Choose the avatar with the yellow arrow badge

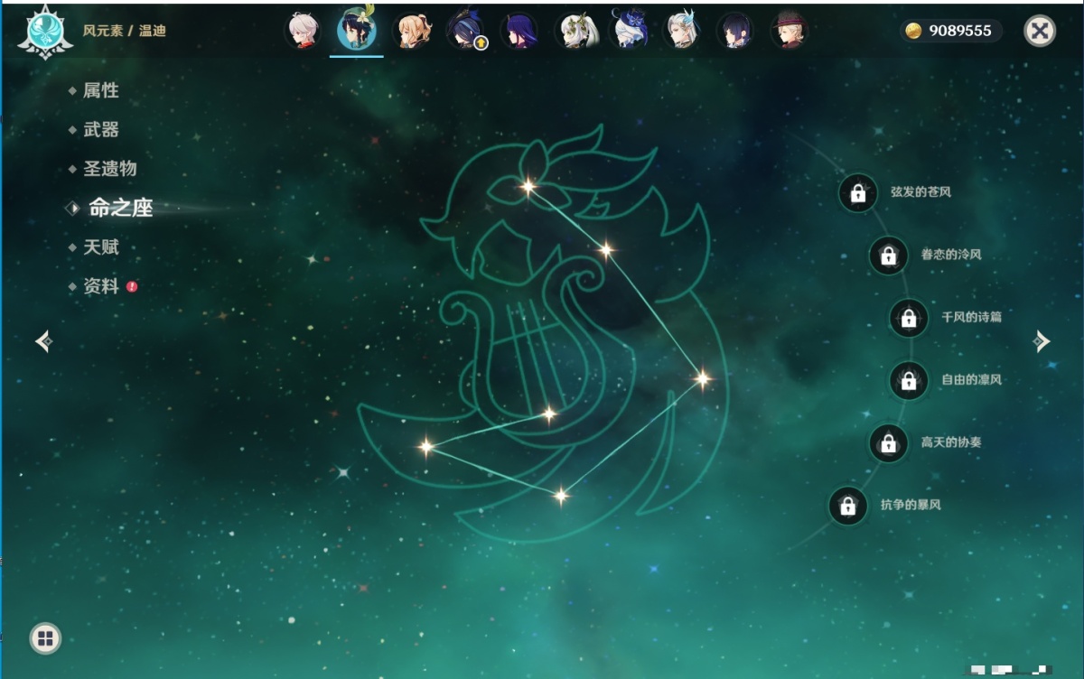(466, 31)
